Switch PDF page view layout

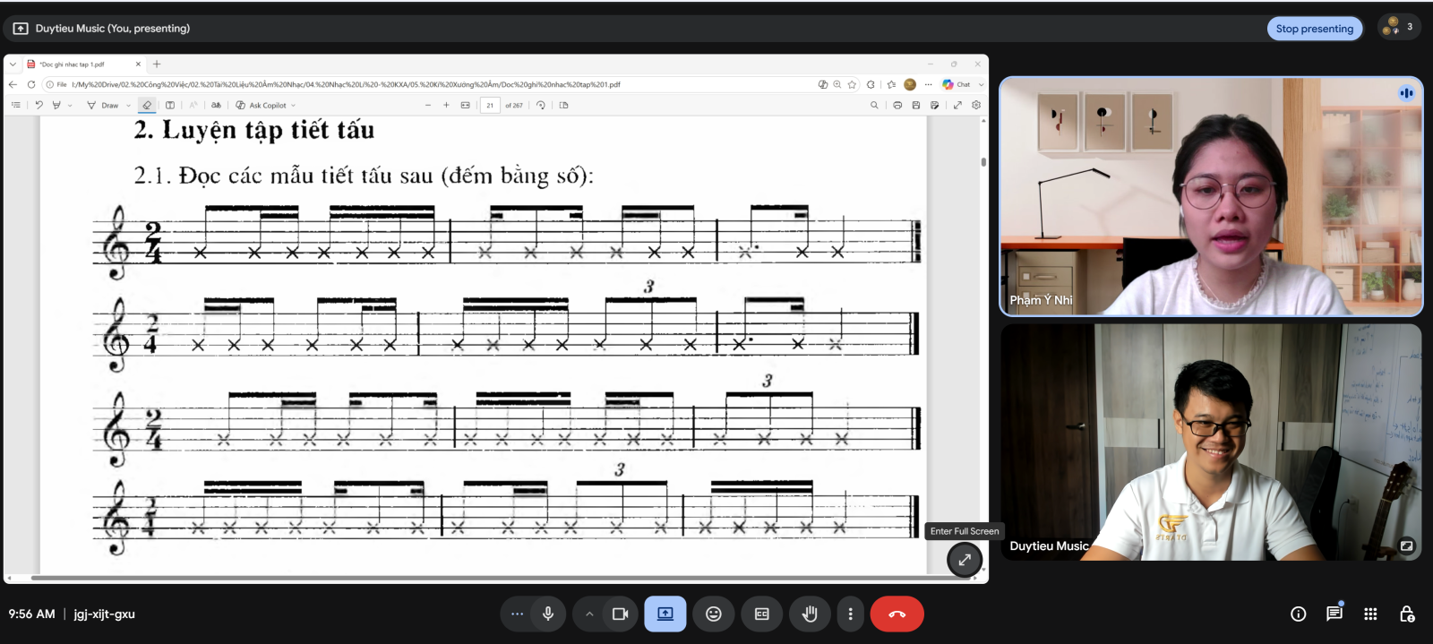[563, 105]
